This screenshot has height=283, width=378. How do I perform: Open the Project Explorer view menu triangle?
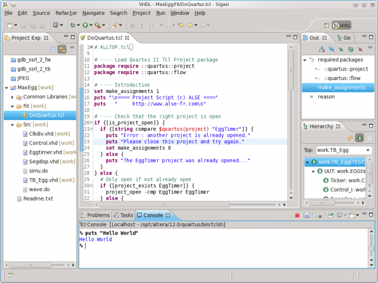tap(72, 48)
